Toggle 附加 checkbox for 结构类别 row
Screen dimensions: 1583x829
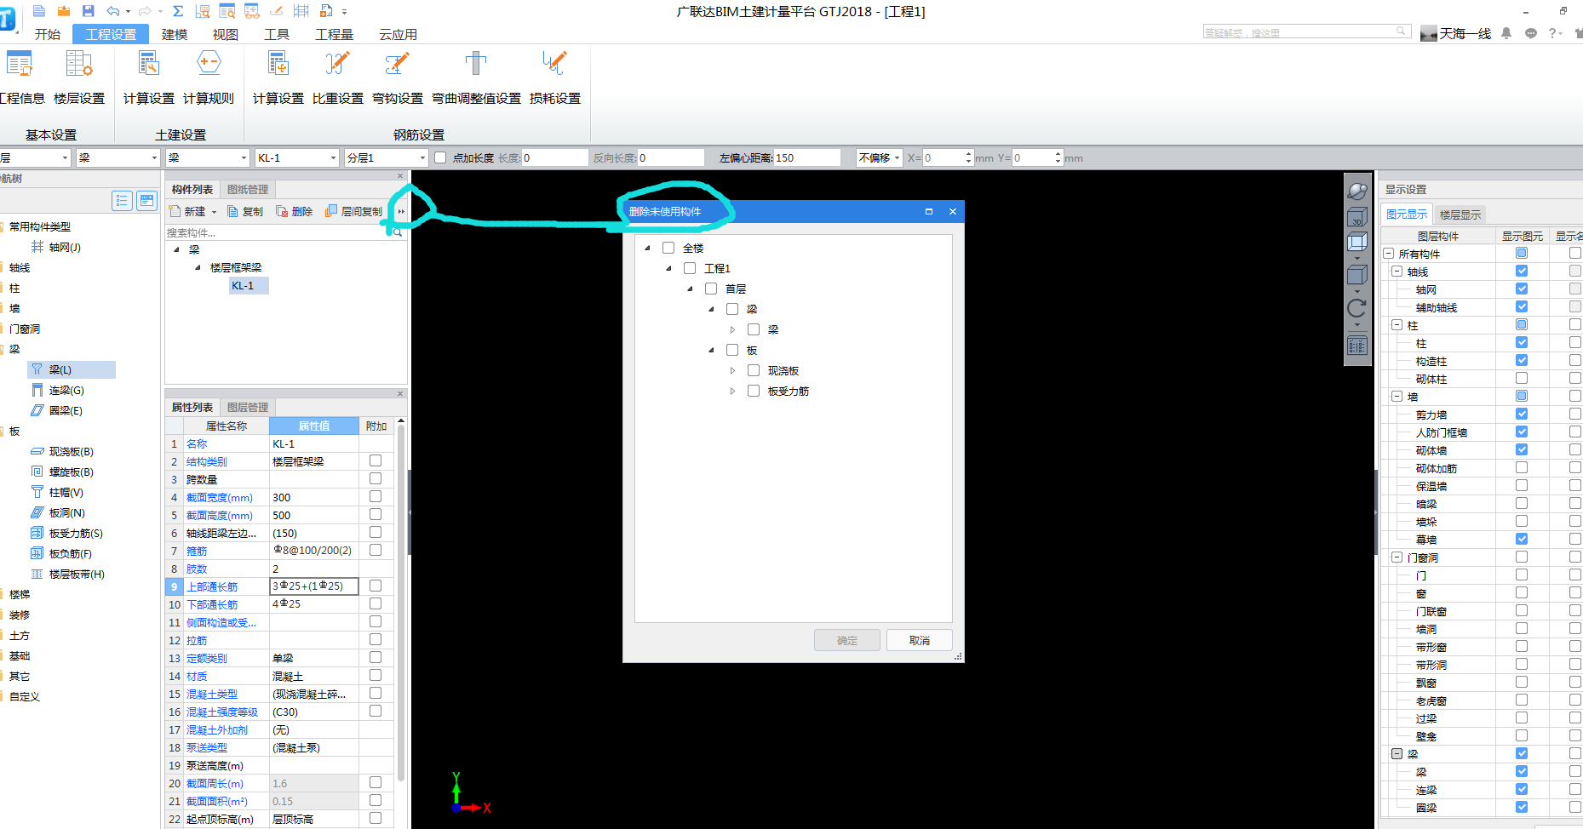coord(376,460)
